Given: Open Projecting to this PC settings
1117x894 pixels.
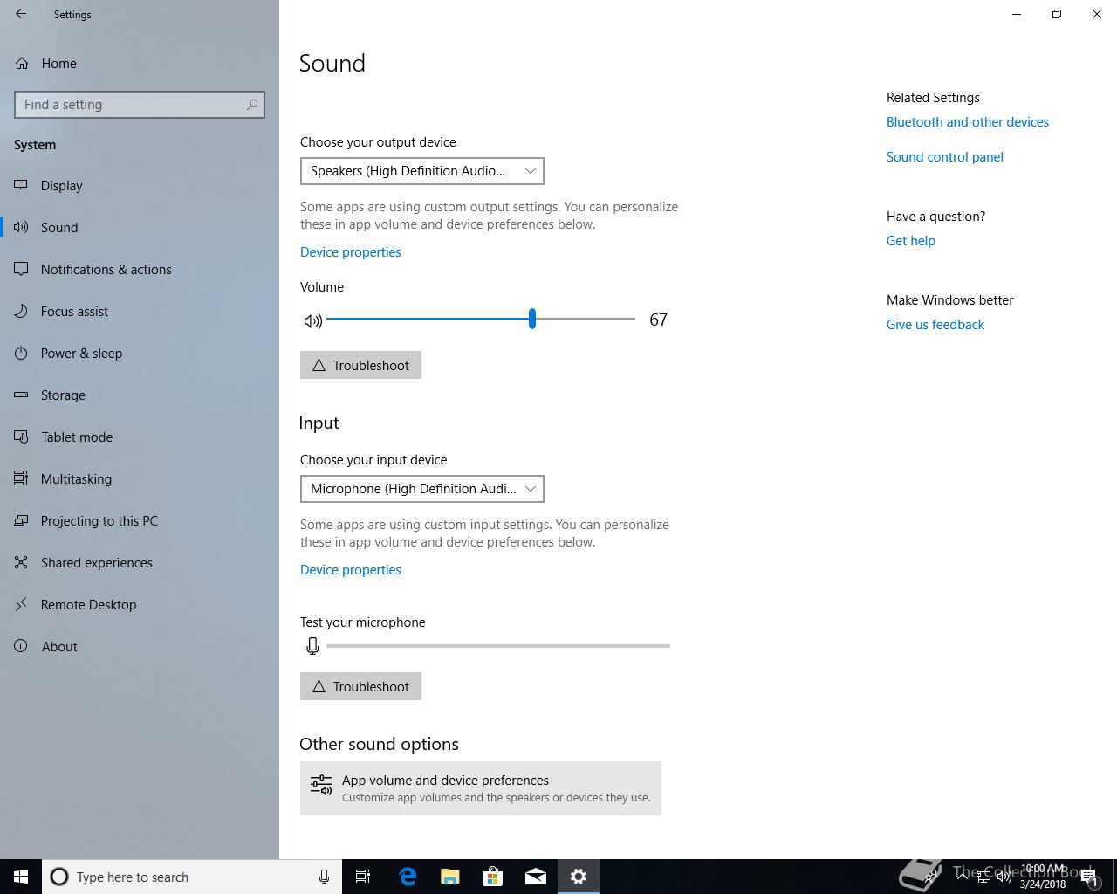Looking at the screenshot, I should point(140,521).
